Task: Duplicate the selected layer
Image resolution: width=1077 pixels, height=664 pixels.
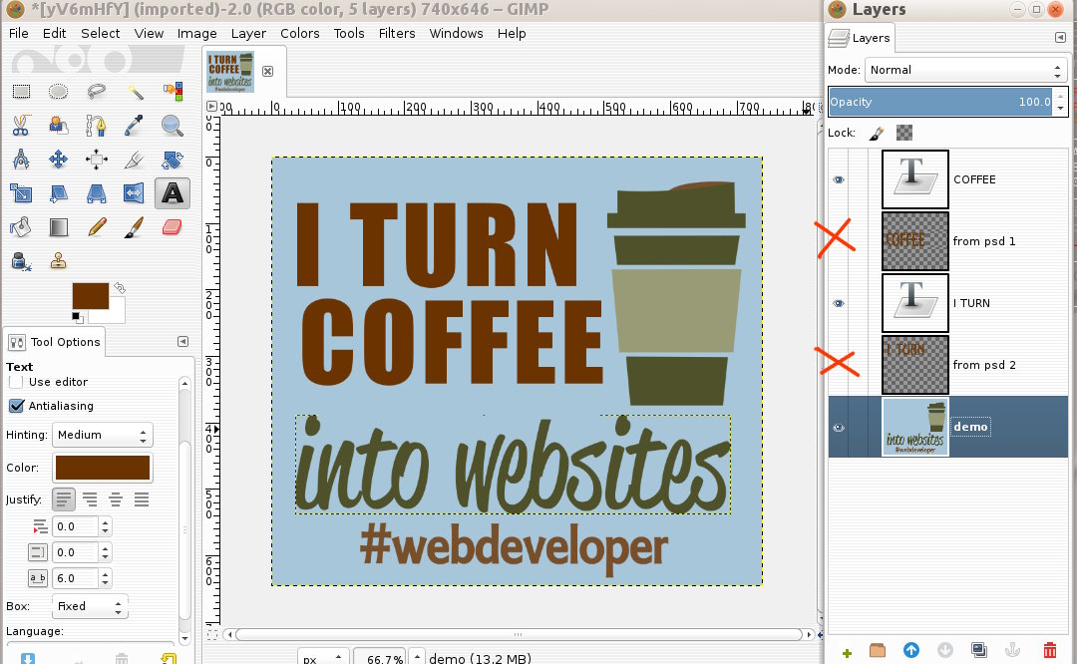Action: coord(979,650)
